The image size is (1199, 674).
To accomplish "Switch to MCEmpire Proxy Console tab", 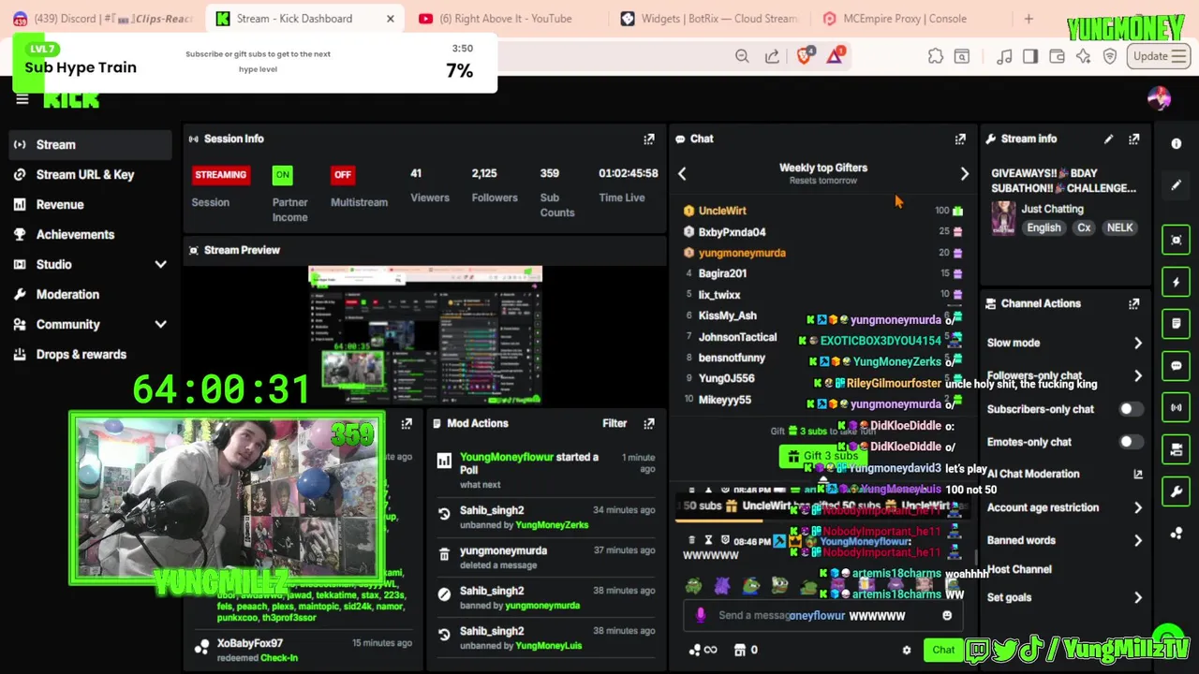I will (x=905, y=18).
